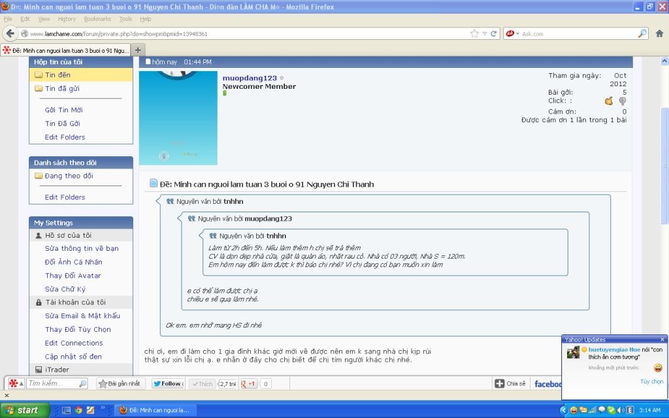
Task: Click the Google +1 button
Action: [248, 384]
